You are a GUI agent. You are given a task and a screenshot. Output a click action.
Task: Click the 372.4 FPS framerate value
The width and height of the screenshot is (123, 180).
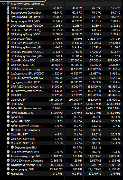pyautogui.click(x=95, y=174)
